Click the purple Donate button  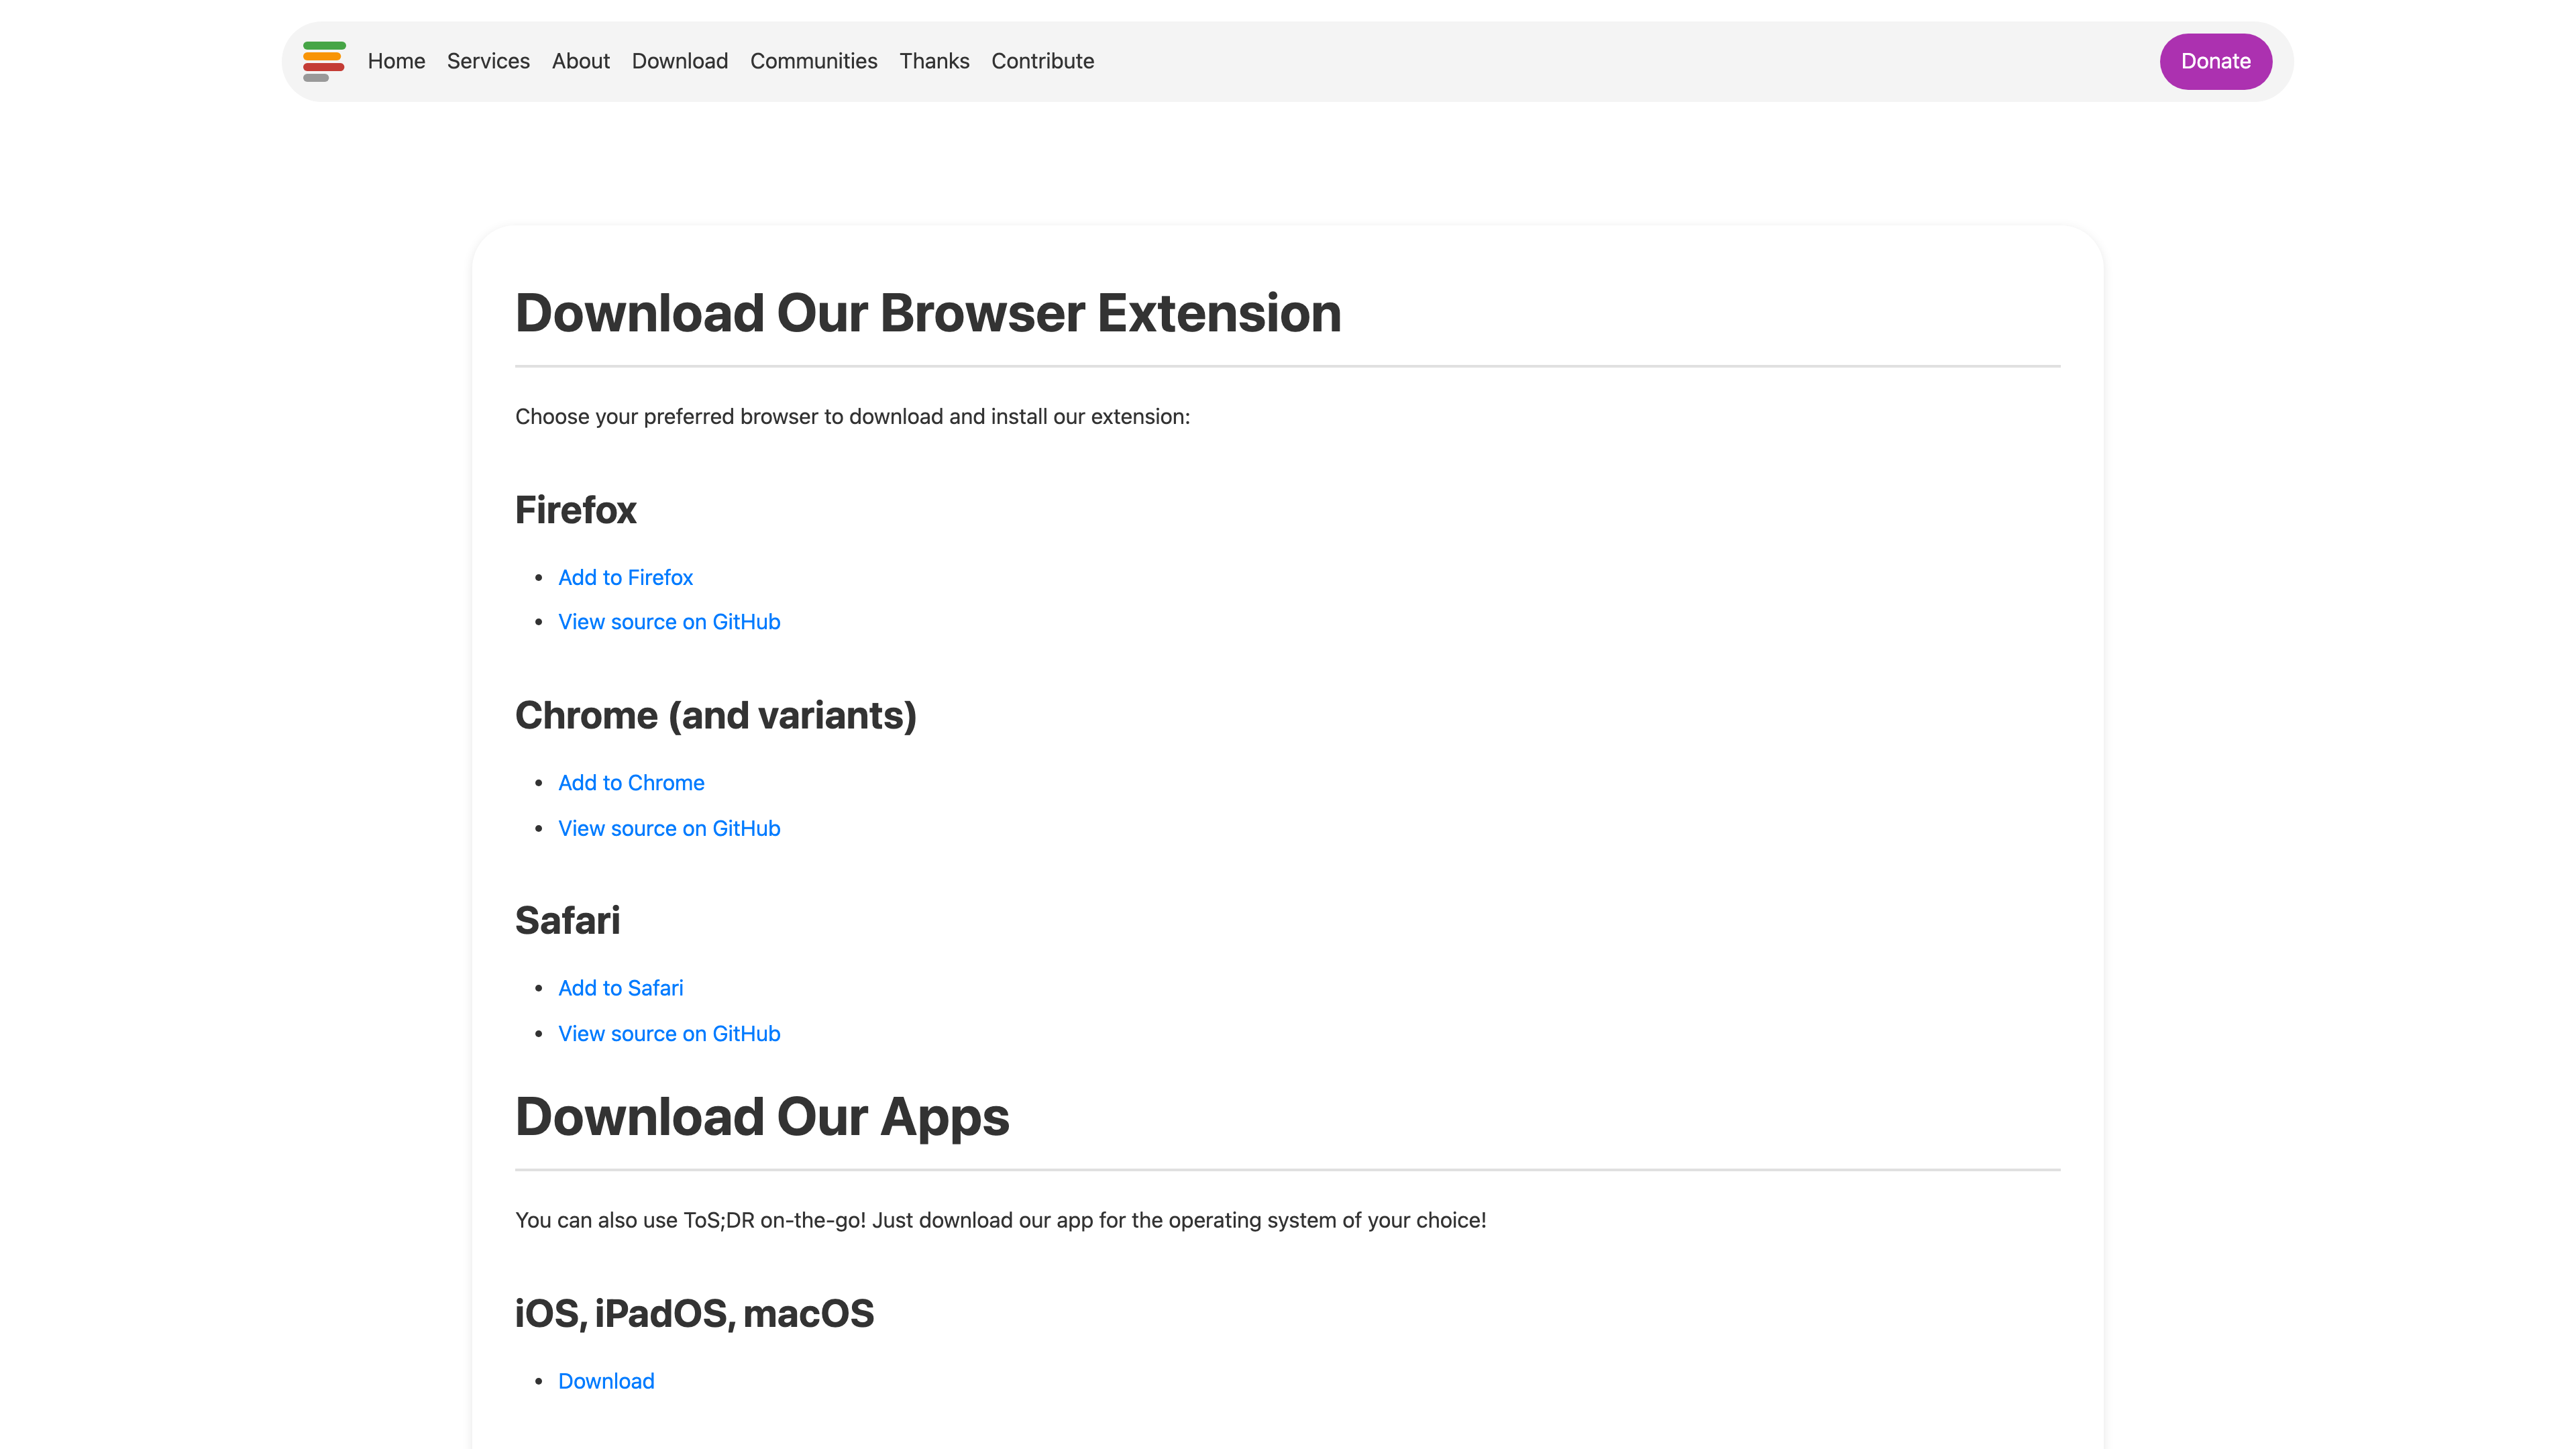2215,61
